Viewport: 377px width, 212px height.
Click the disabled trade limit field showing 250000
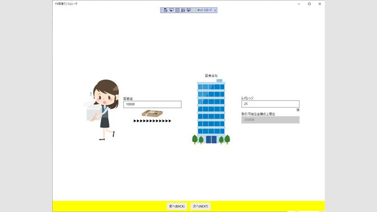[x=270, y=119]
